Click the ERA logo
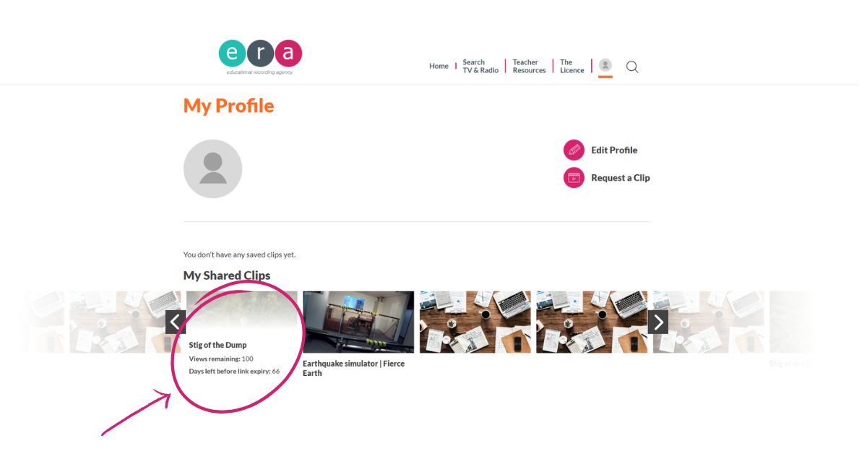 point(260,57)
